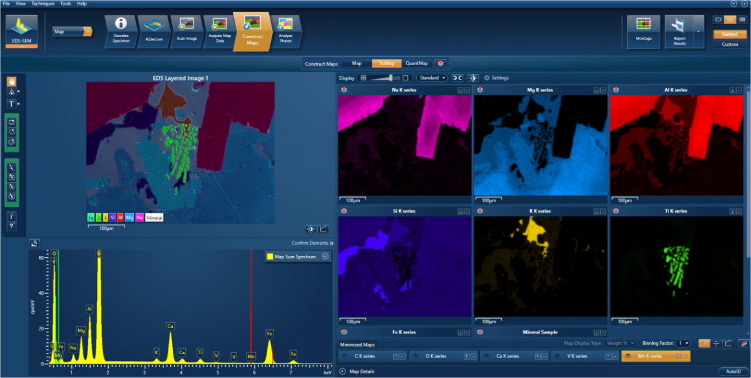Click the Info tool icon

click(11, 215)
